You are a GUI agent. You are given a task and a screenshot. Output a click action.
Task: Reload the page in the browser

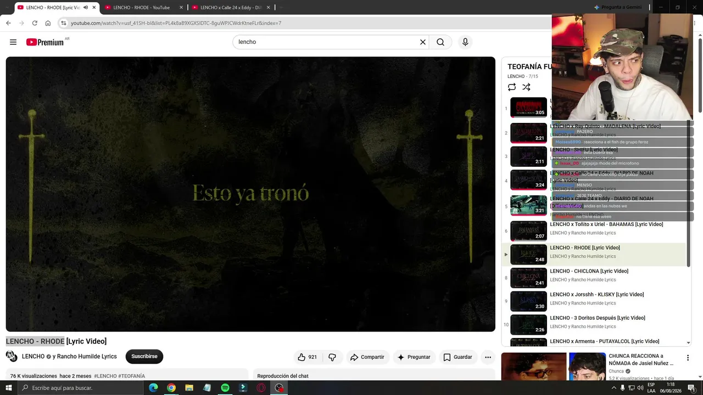pyautogui.click(x=35, y=23)
